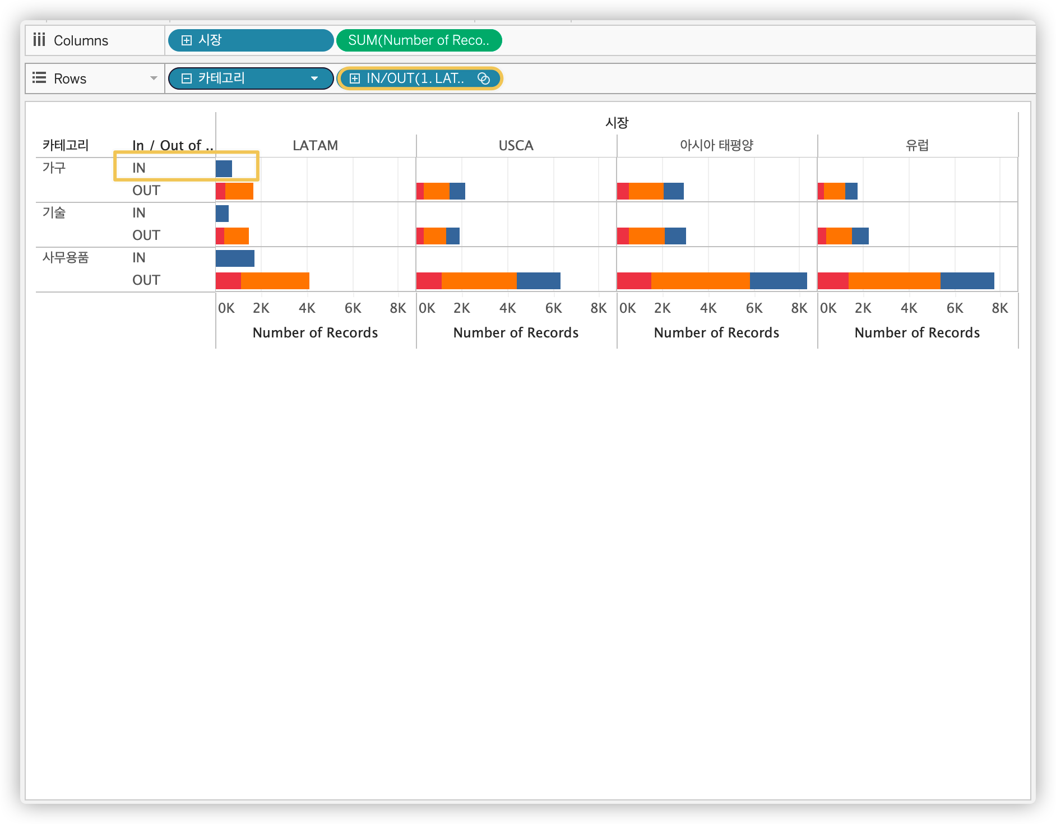Select the 시장 pill in Columns
This screenshot has height=824, width=1056.
click(x=251, y=40)
